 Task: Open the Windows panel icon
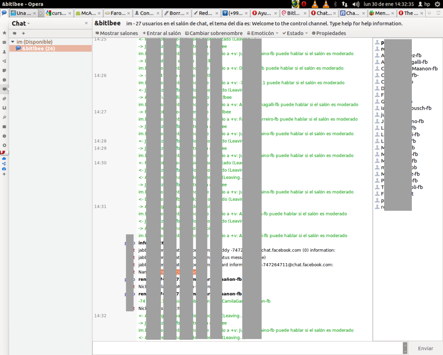4,127
